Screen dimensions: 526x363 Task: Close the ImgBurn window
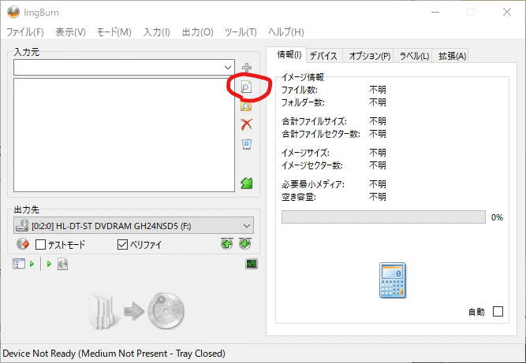coord(507,13)
